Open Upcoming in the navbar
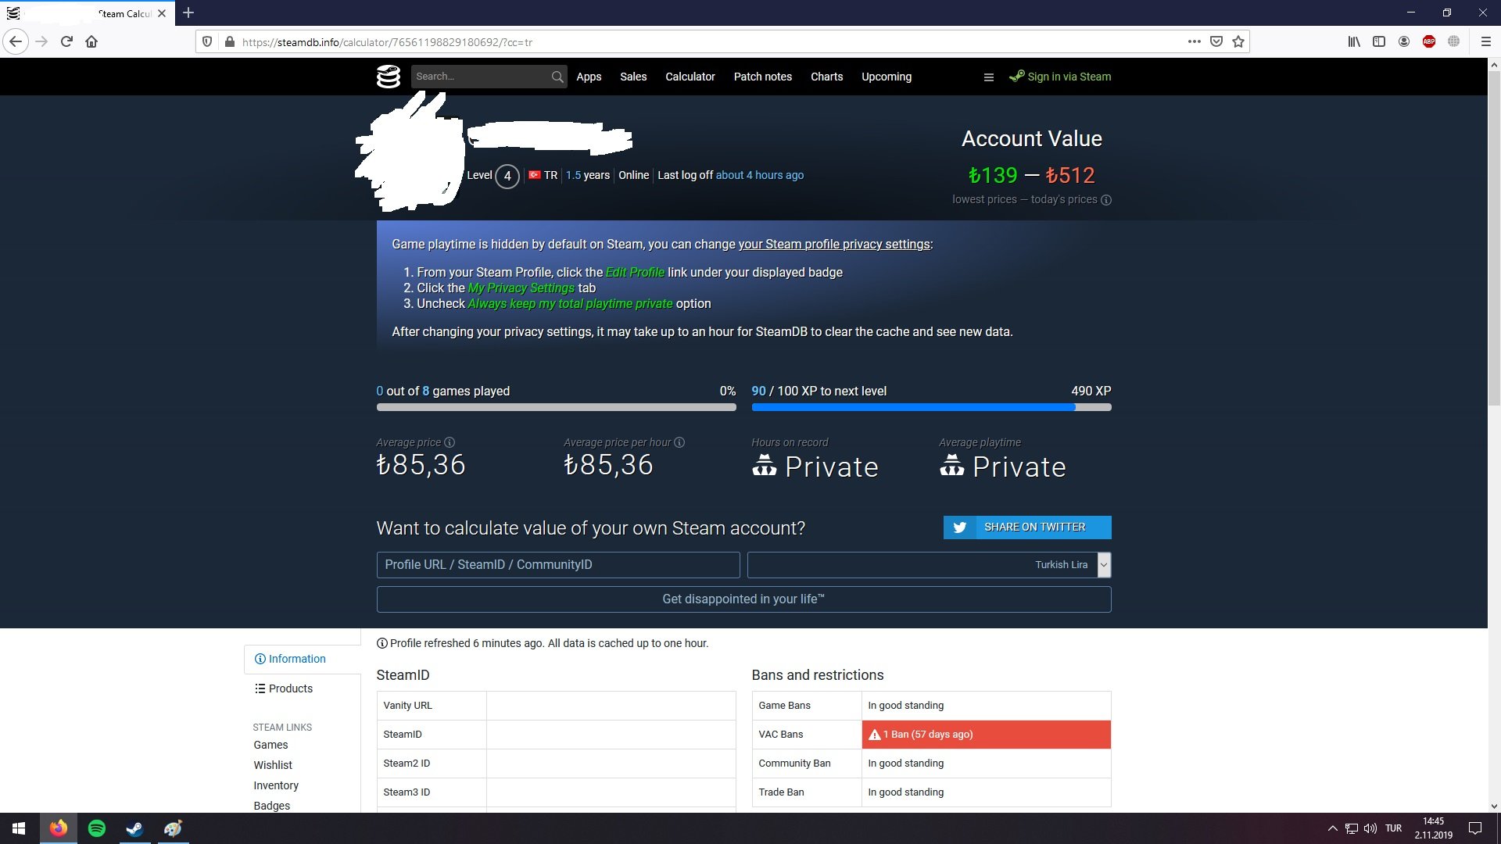Viewport: 1501px width, 844px height. (x=887, y=77)
